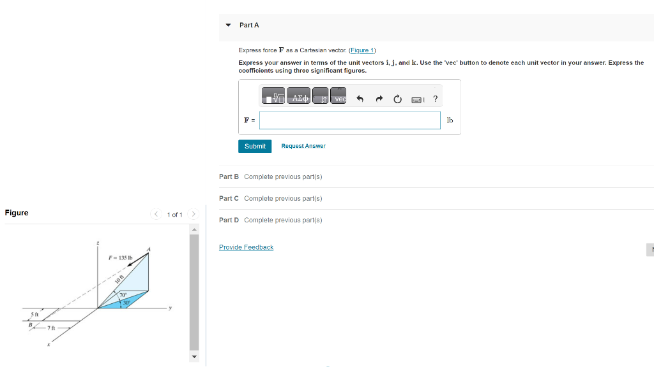Reset the answer field using the reset icon
654x367 pixels.
coord(397,97)
